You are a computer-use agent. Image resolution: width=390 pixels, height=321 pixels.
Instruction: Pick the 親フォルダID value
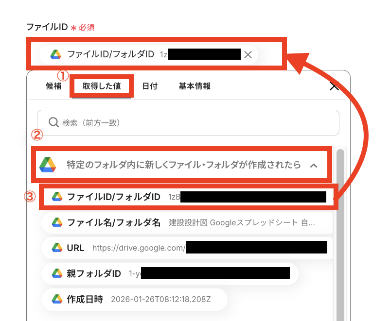tap(170, 273)
